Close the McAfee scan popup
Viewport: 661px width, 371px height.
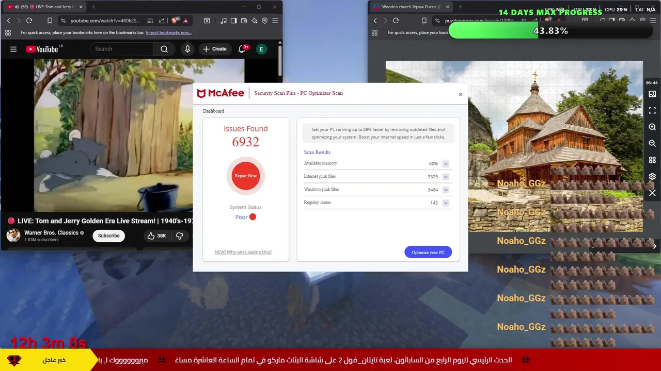coord(461,94)
